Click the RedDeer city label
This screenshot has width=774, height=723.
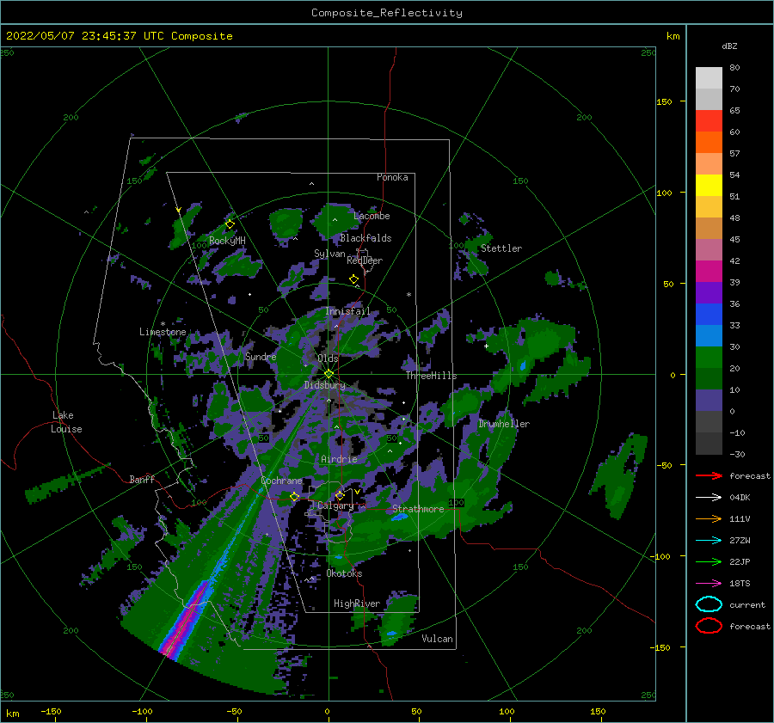pyautogui.click(x=365, y=260)
